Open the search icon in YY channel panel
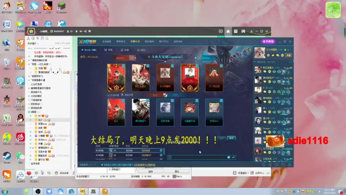346x195 pixels. 47,39
